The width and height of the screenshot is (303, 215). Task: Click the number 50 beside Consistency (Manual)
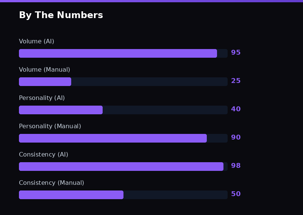coord(236,194)
